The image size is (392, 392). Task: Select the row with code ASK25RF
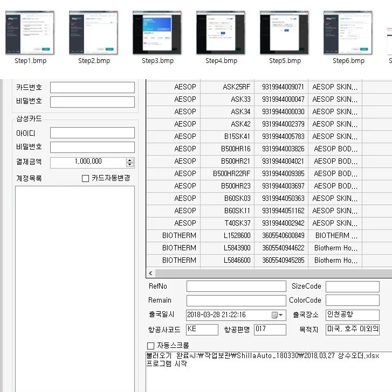tap(269, 87)
